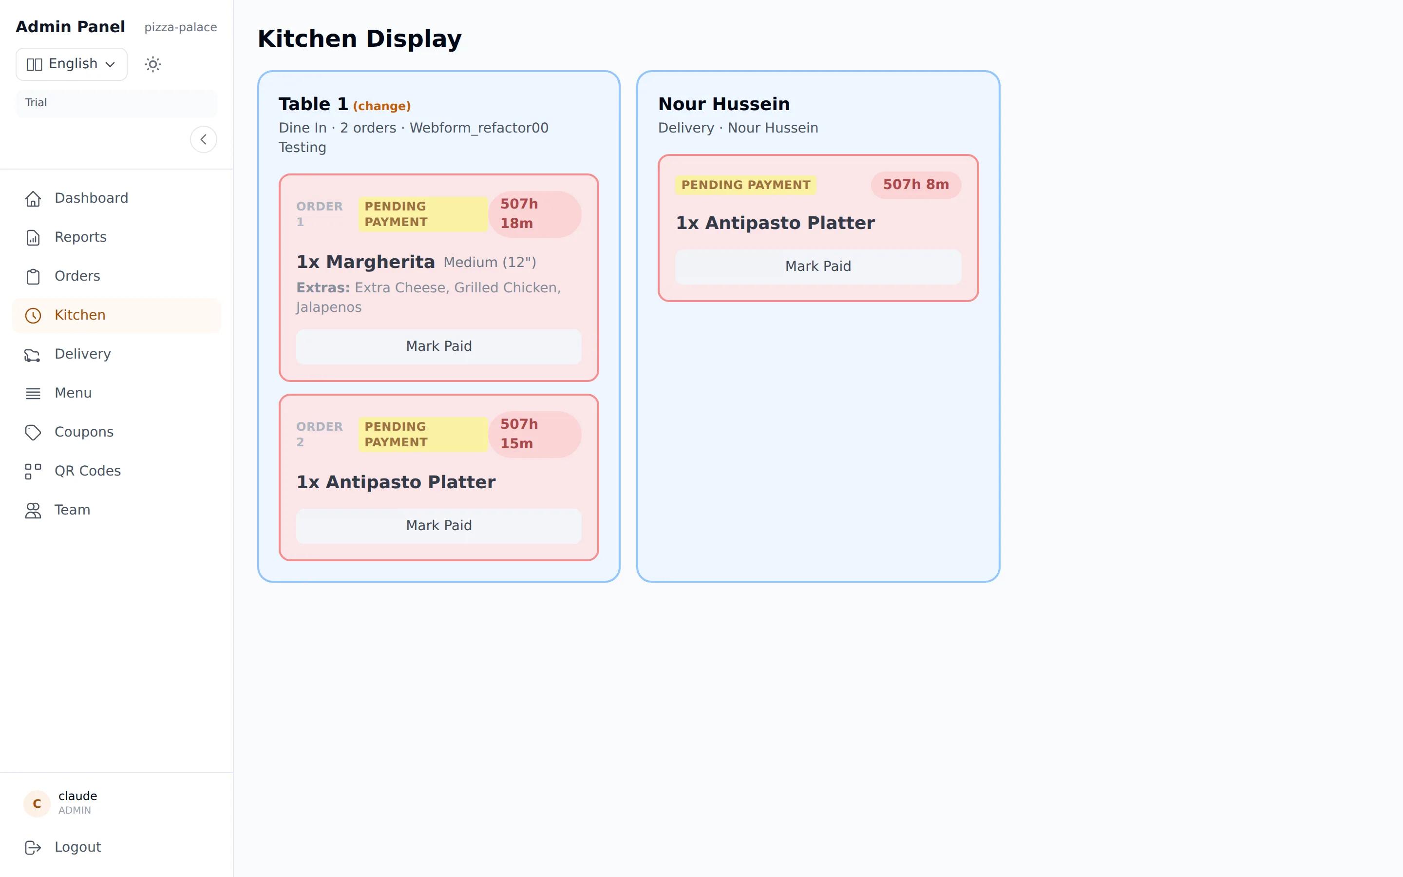Click the claude user avatar
The height and width of the screenshot is (877, 1403).
coord(37,803)
